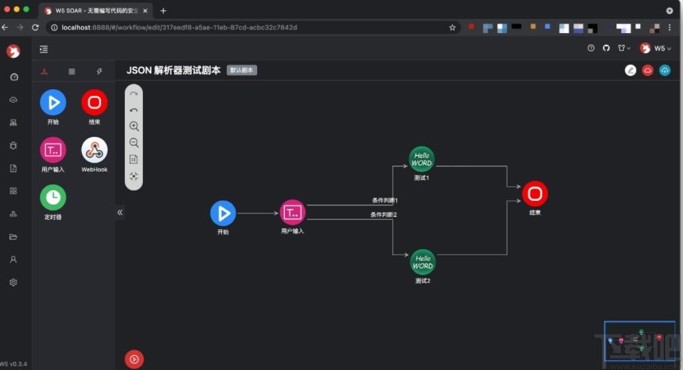The image size is (683, 370).
Task: Click the white edit pencil button
Action: pyautogui.click(x=630, y=70)
